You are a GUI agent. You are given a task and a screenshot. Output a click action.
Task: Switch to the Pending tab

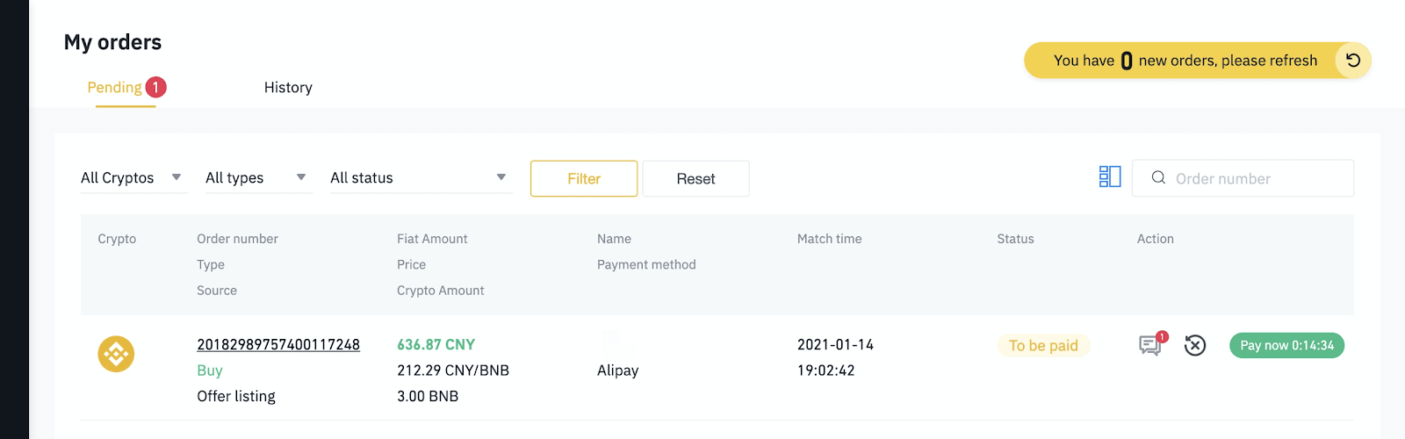click(114, 87)
